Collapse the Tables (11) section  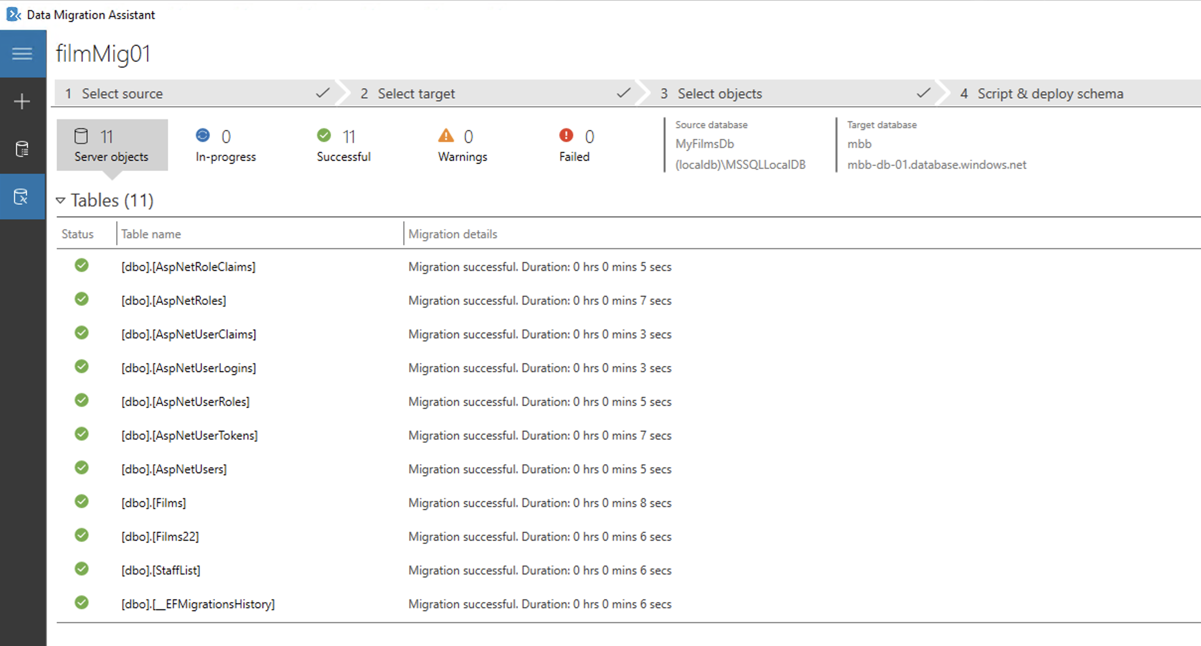click(x=61, y=200)
